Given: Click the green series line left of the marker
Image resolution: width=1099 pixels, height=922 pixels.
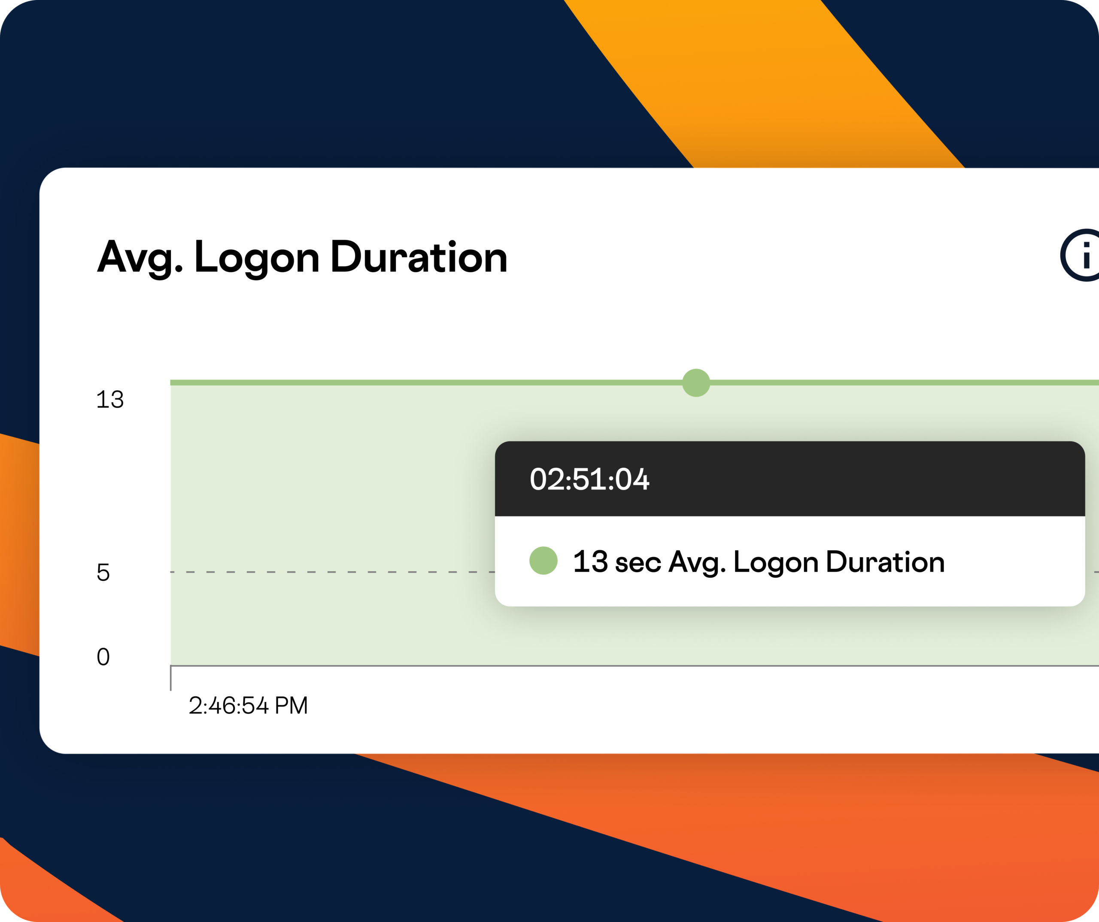Looking at the screenshot, I should tap(419, 383).
